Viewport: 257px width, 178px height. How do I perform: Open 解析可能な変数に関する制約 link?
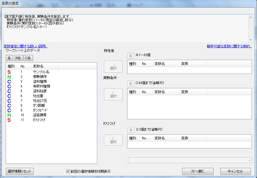[229, 46]
